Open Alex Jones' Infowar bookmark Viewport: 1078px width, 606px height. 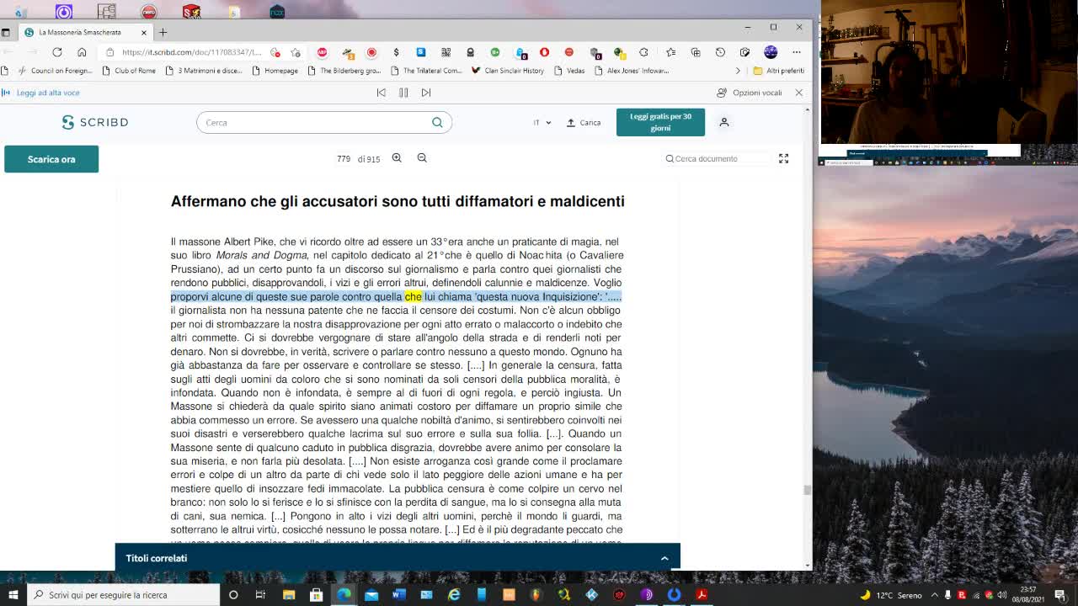632,71
